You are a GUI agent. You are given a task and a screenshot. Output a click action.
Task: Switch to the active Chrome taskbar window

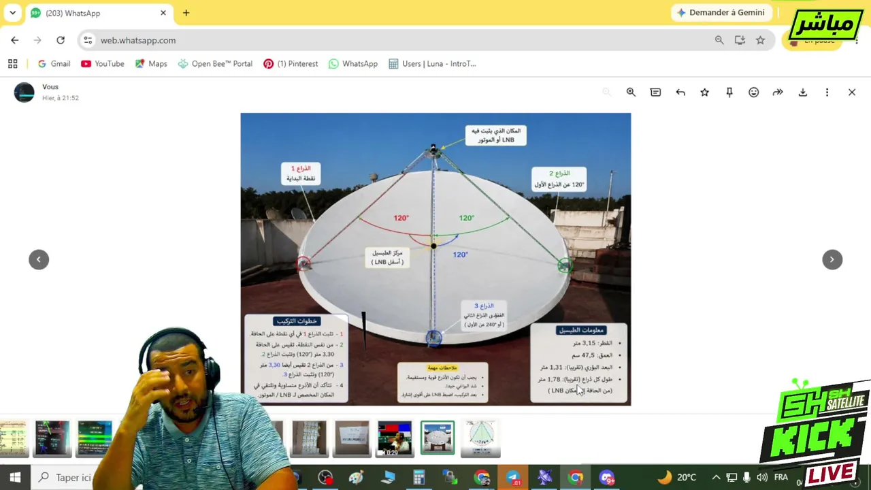coord(576,478)
